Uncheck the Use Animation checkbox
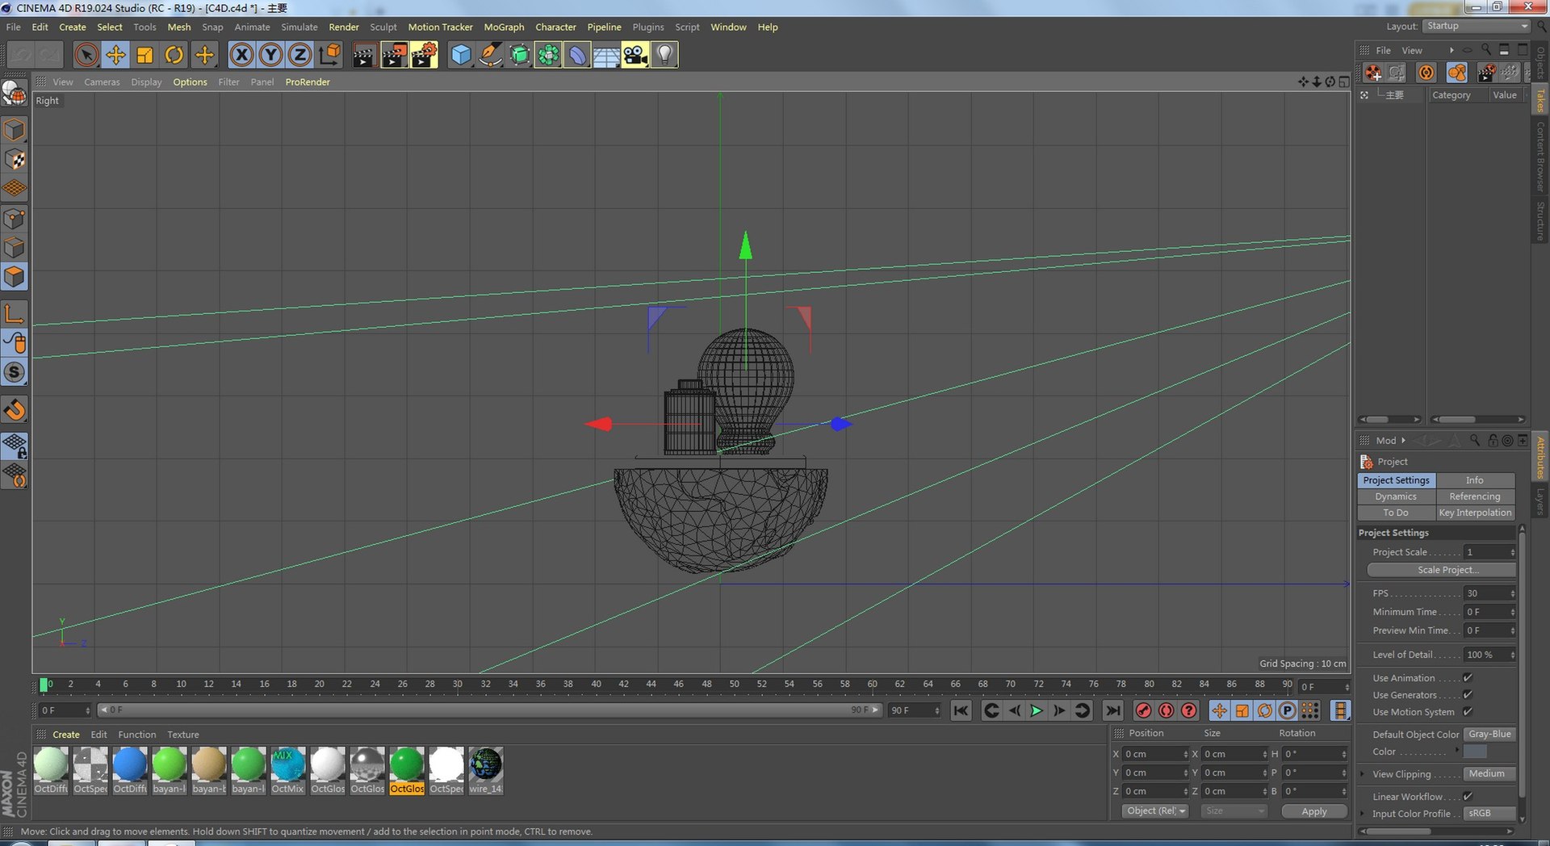The height and width of the screenshot is (846, 1550). [x=1468, y=678]
